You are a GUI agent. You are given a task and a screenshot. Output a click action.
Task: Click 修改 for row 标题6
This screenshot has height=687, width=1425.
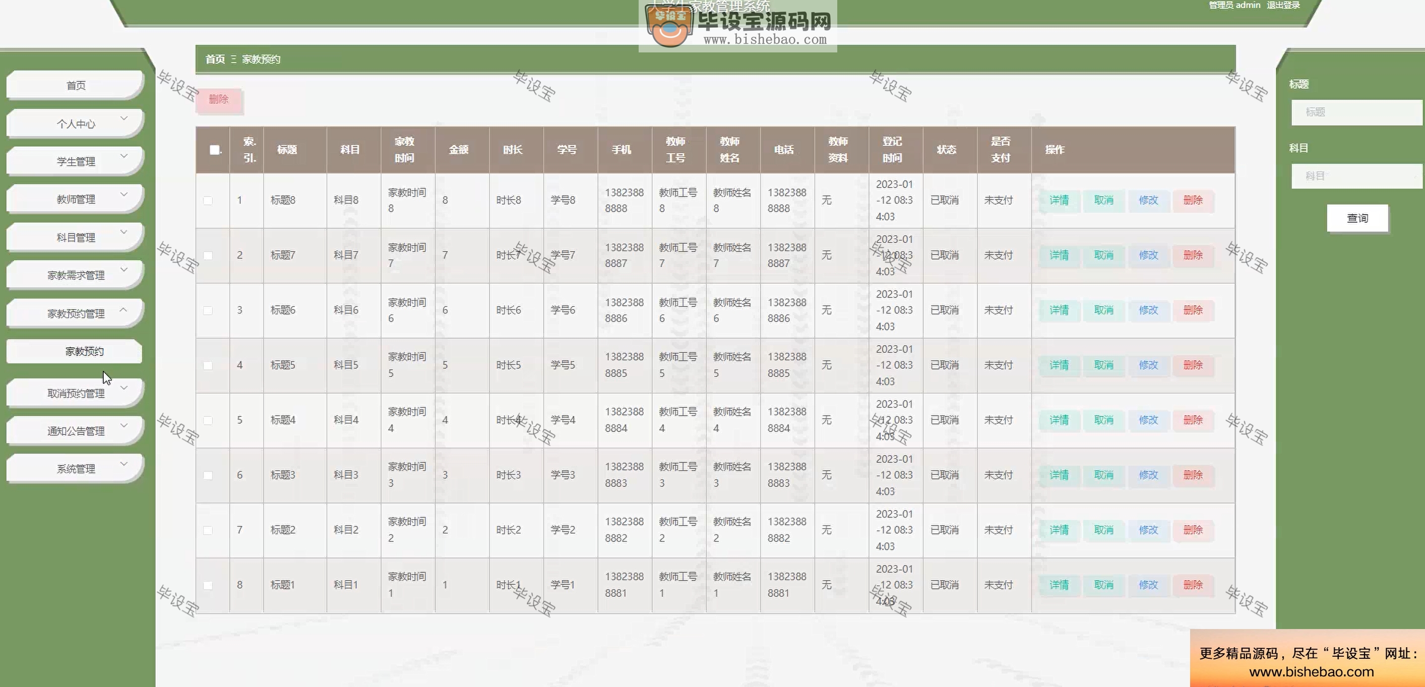point(1148,310)
